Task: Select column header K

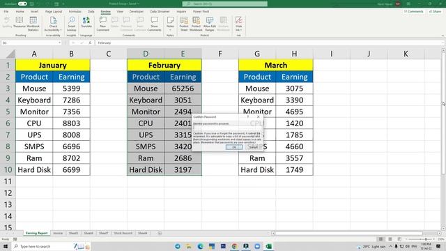Action: [x=406, y=54]
